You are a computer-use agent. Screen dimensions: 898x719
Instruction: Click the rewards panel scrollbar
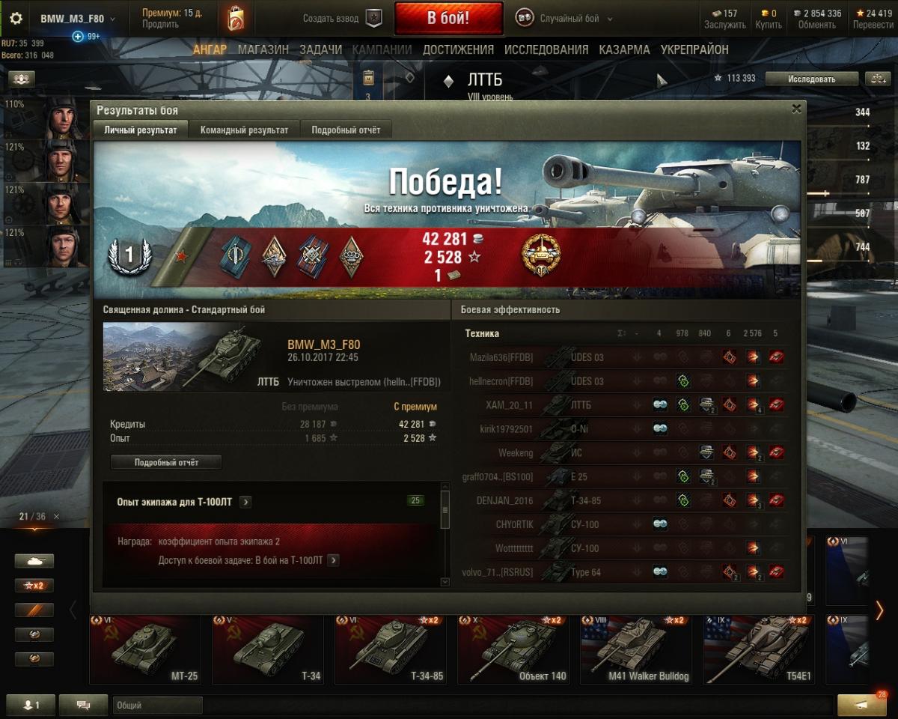click(445, 536)
